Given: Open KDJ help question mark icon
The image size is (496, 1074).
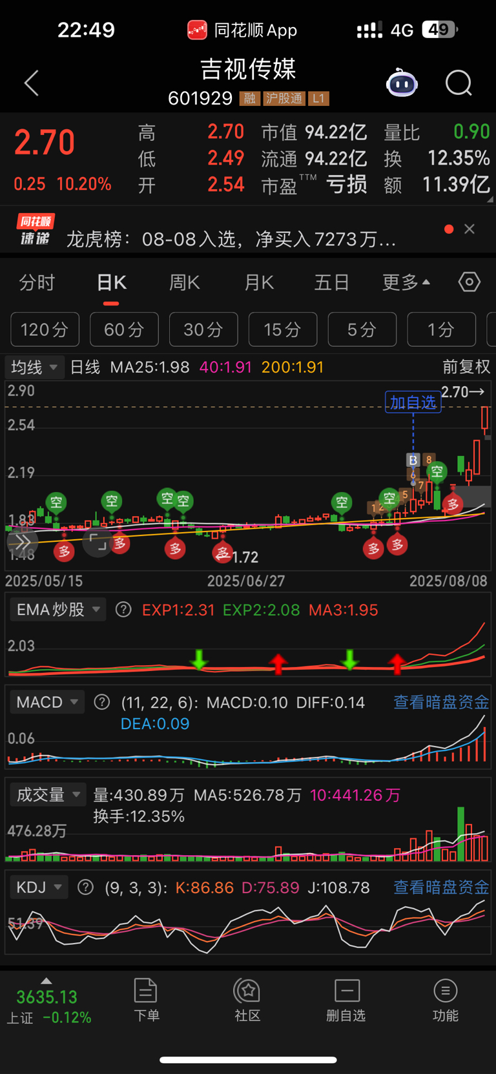Looking at the screenshot, I should [x=85, y=887].
